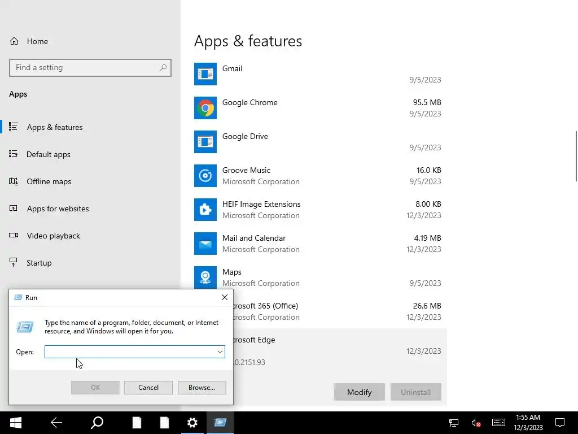The image size is (578, 434).
Task: Open network status tray icon
Action: [453, 423]
